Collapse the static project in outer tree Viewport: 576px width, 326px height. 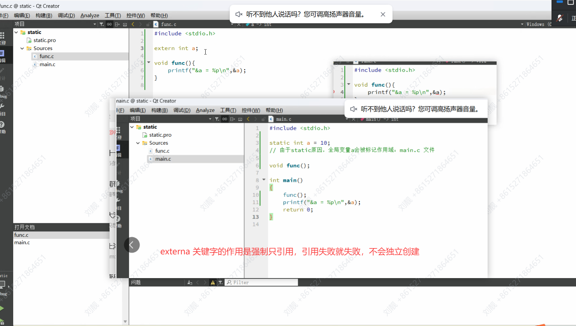[16, 32]
